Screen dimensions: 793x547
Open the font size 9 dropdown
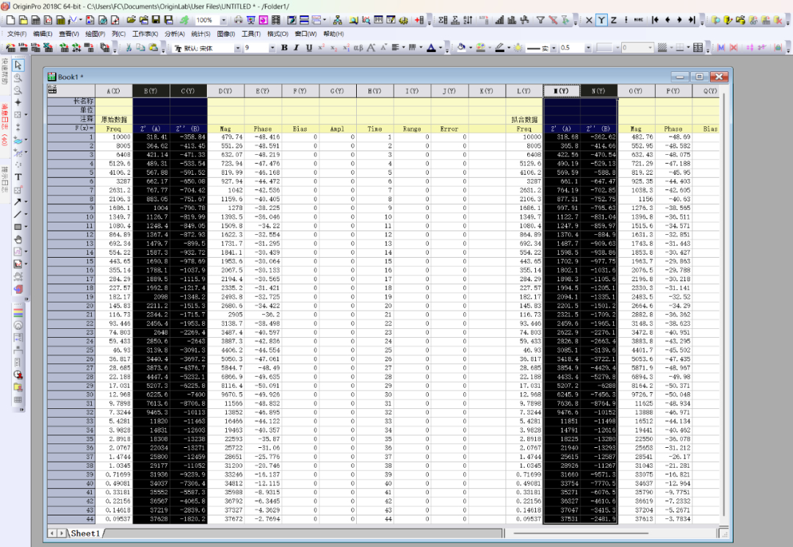[272, 48]
